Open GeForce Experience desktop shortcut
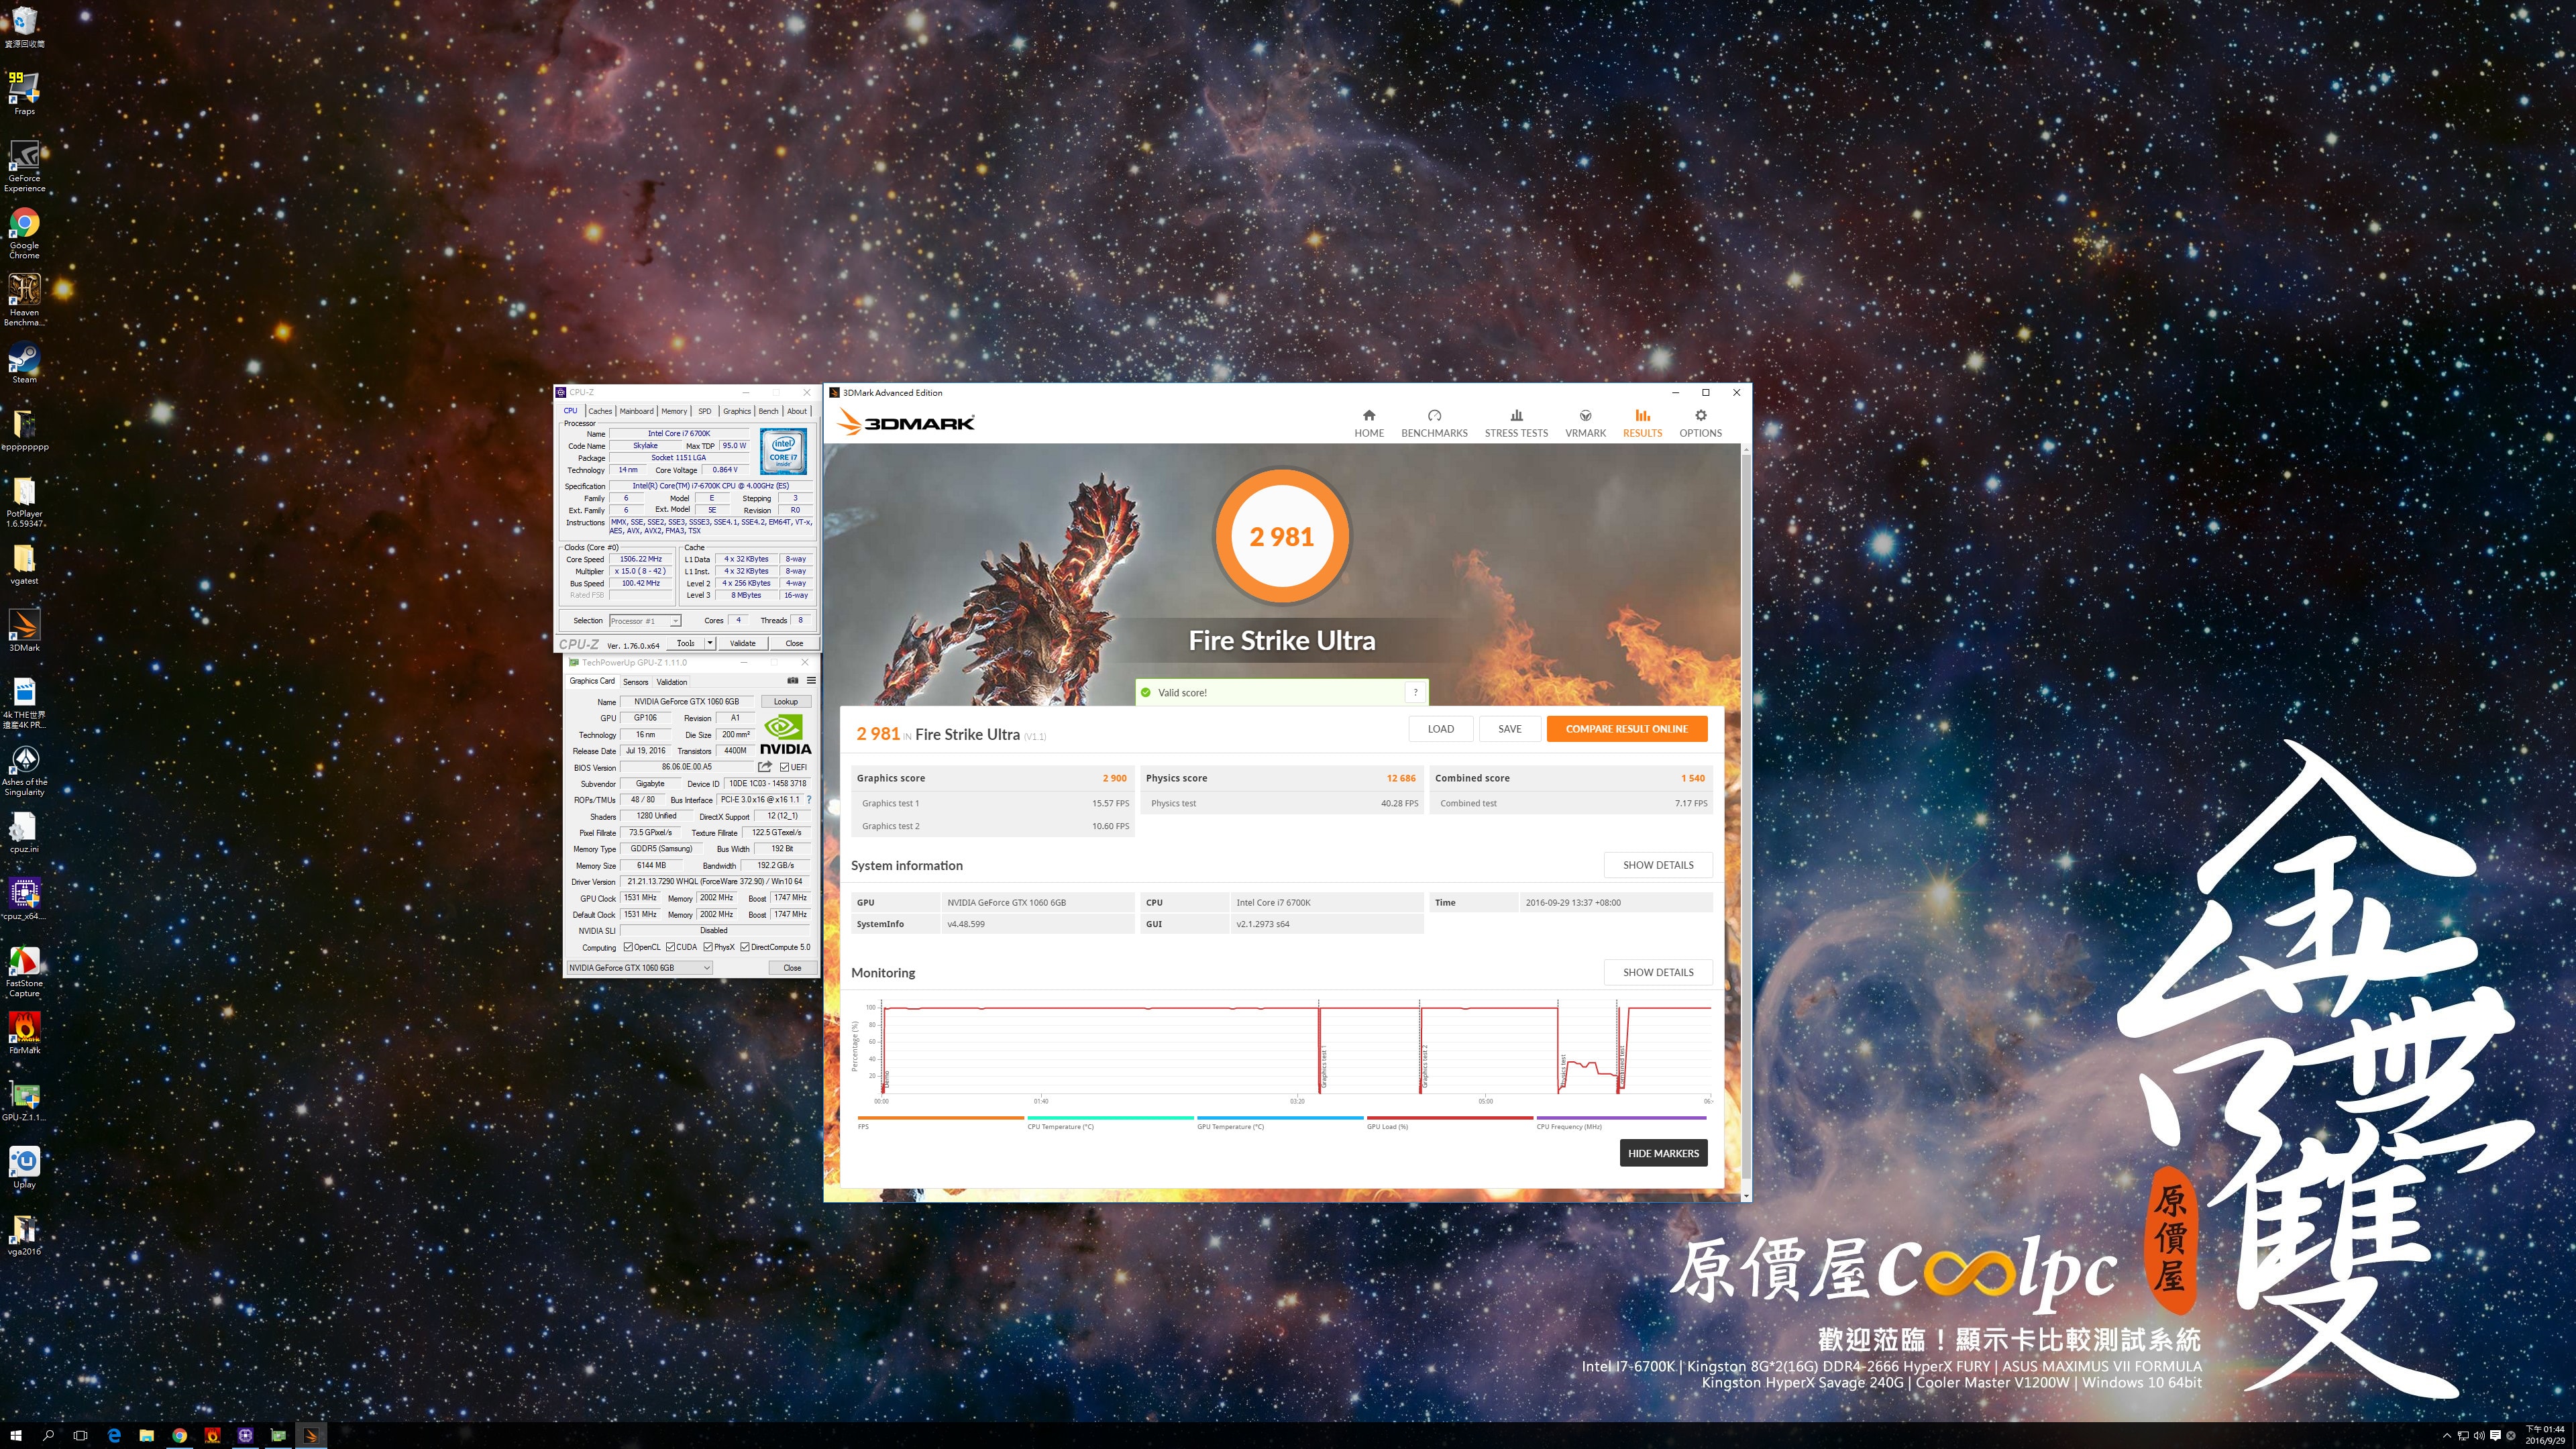Screen dimensions: 2576x1449 24,165
